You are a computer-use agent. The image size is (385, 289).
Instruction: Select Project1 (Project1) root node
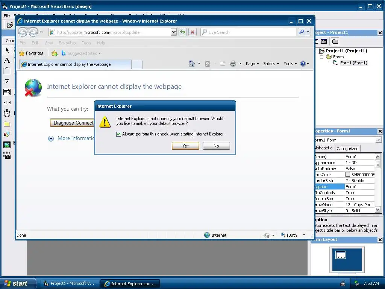[x=346, y=51]
